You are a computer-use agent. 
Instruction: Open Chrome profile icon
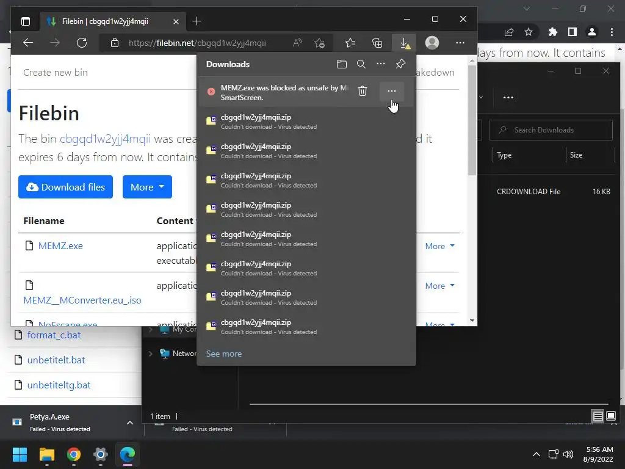click(592, 32)
